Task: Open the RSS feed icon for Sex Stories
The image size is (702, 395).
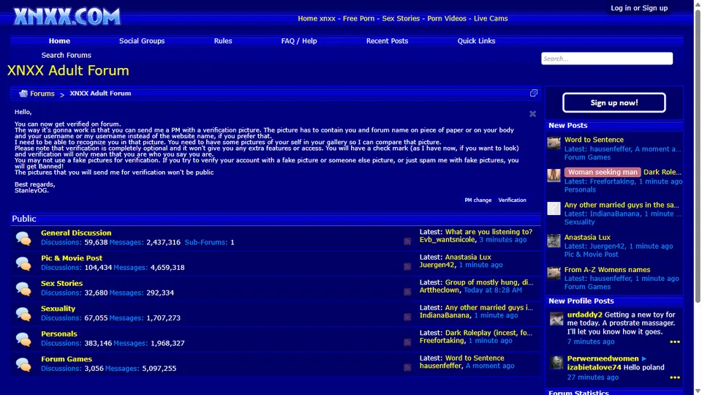Action: click(x=407, y=292)
